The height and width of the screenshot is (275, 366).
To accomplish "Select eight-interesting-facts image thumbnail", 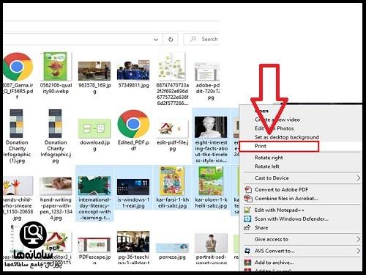I will click(x=211, y=127).
